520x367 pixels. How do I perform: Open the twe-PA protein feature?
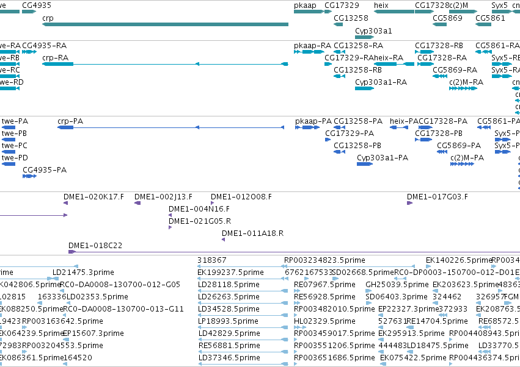point(9,127)
